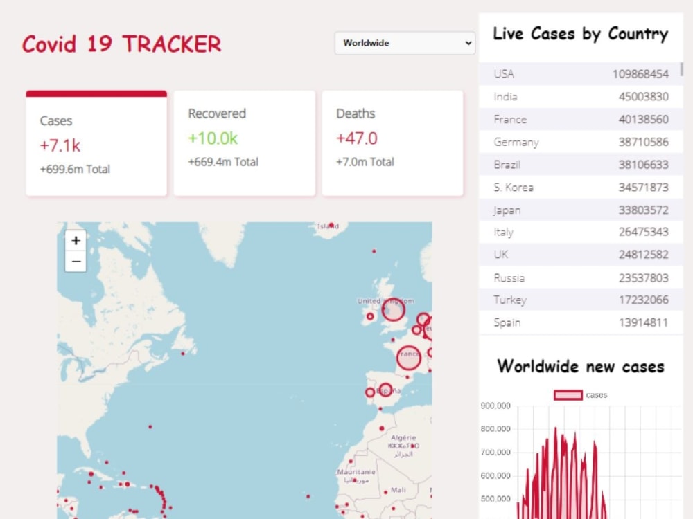
Task: Click the España case circle on the map
Action: (385, 390)
